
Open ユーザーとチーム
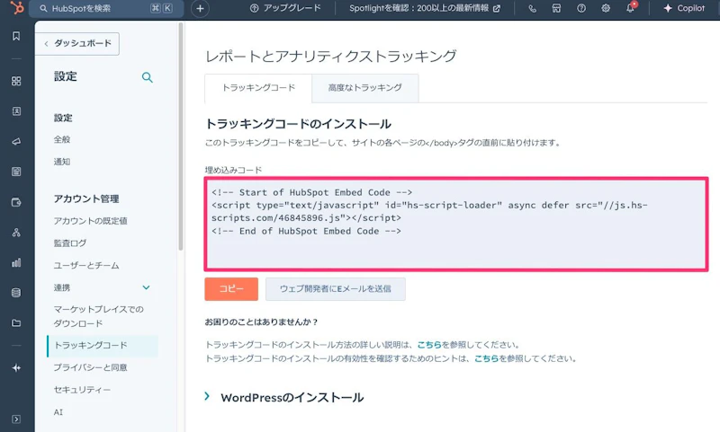click(x=86, y=265)
